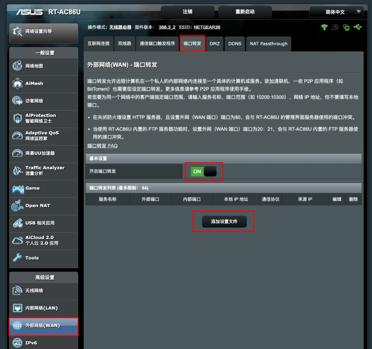The image size is (372, 349).
Task: Switch to the DMZ tab
Action: coord(215,44)
